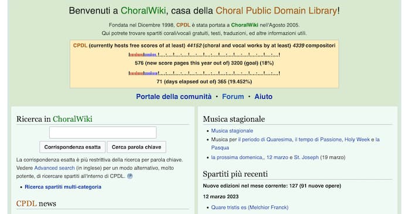
Task: Open Ricerca spartiti multi-categoria
Action: point(63,187)
